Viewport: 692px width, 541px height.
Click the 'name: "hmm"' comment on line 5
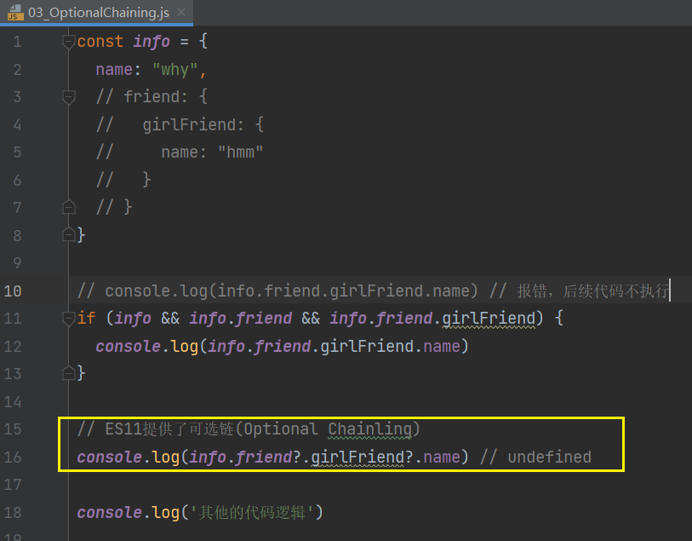(212, 153)
